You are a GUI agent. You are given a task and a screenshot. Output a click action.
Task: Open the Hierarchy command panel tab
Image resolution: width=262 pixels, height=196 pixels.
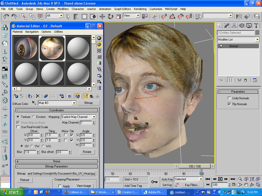tap(234, 26)
